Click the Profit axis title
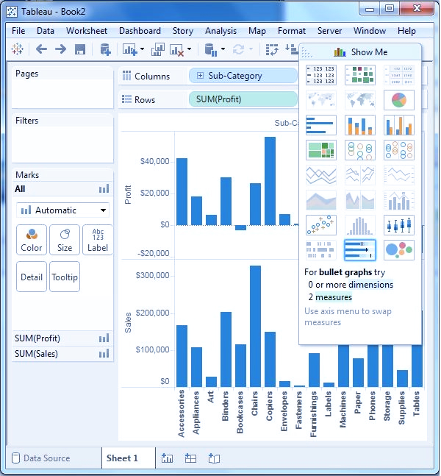The height and width of the screenshot is (476, 441). (128, 194)
